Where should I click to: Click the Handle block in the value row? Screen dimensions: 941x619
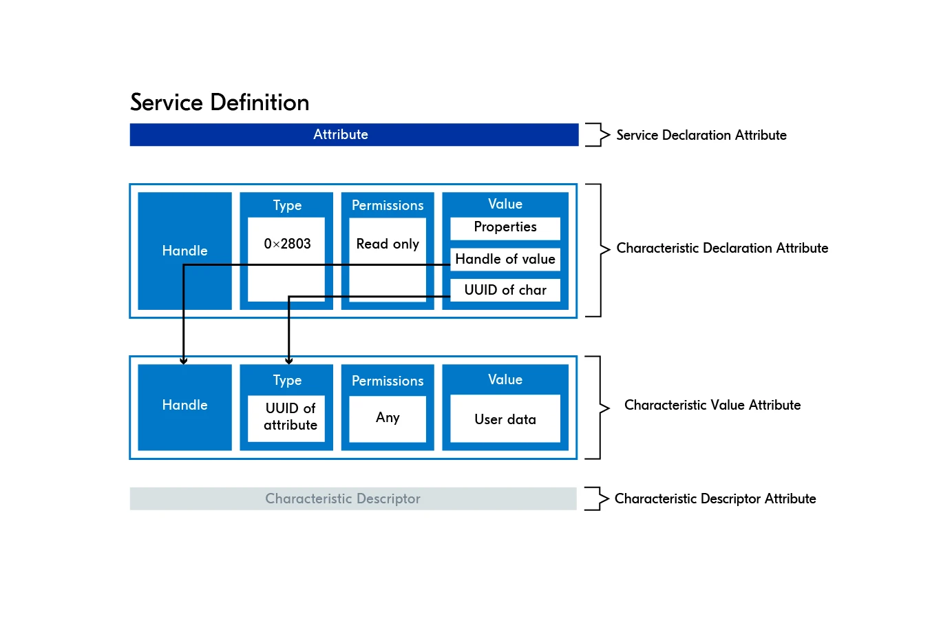[184, 406]
